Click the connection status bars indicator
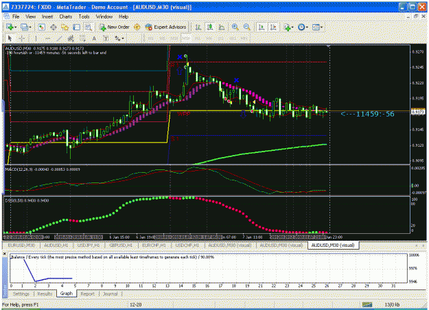The height and width of the screenshot is (310, 429). coord(367,305)
